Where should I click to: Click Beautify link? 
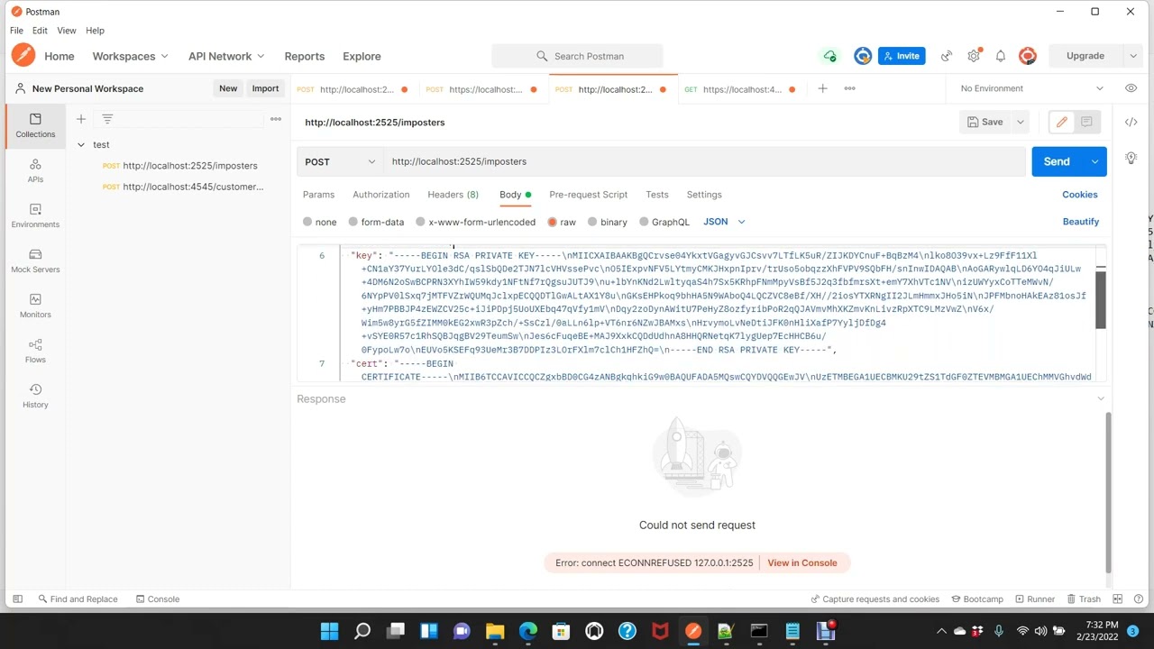click(1080, 222)
